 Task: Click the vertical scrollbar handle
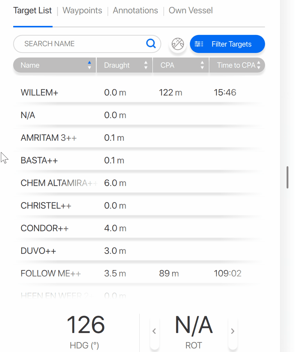coord(287,177)
